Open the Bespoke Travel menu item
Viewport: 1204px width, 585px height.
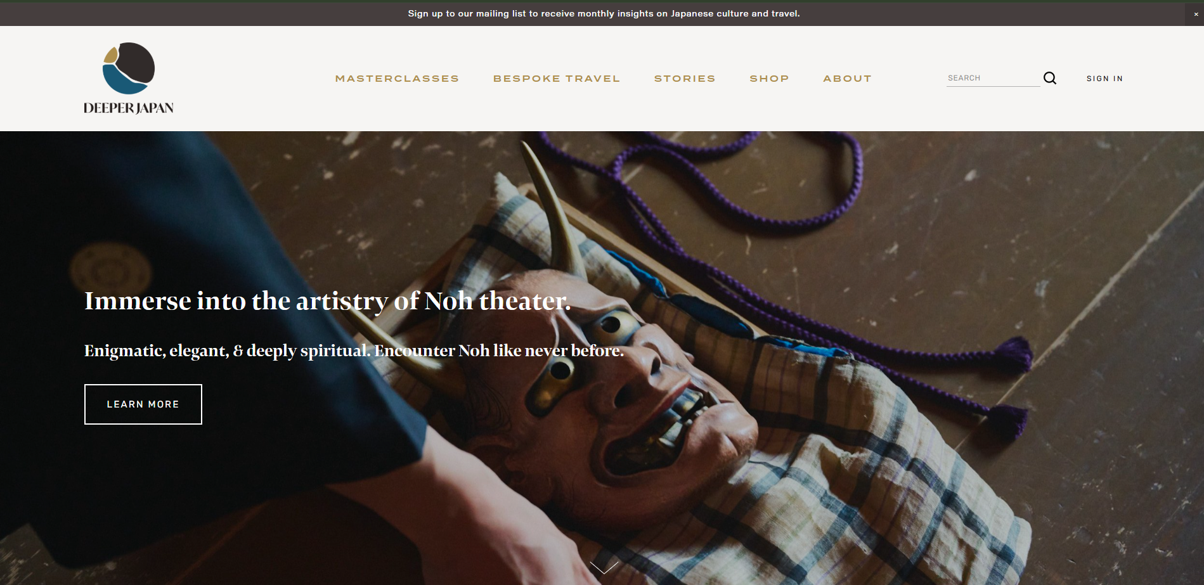tap(557, 79)
